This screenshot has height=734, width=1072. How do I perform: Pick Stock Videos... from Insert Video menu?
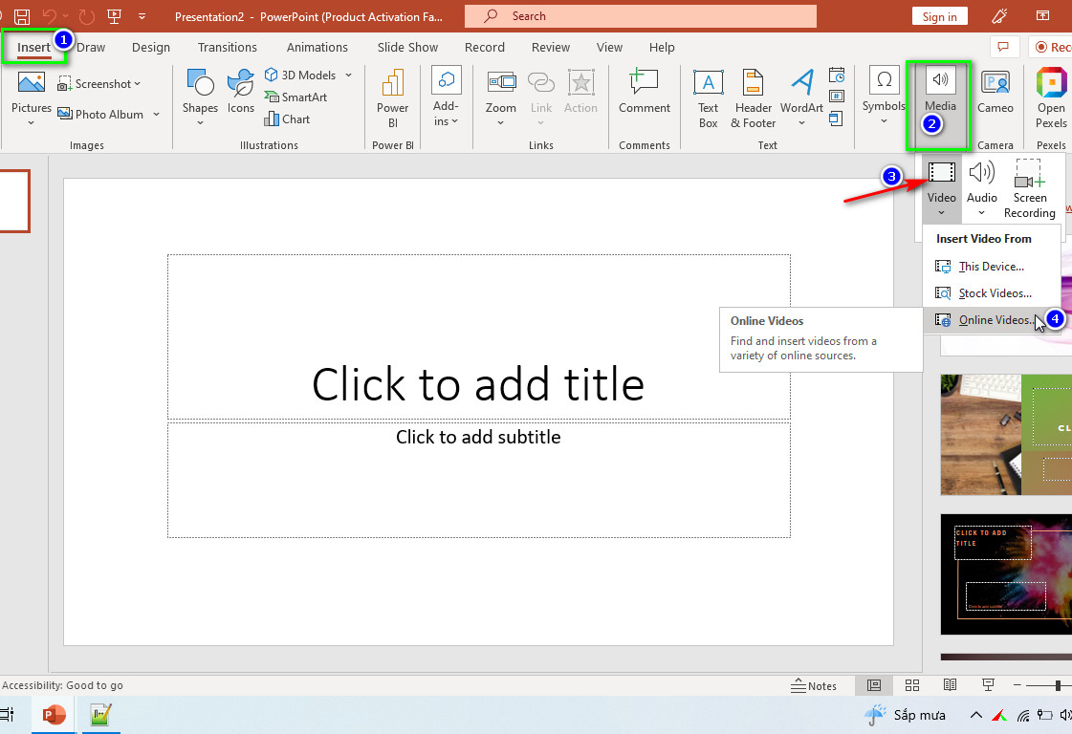992,293
